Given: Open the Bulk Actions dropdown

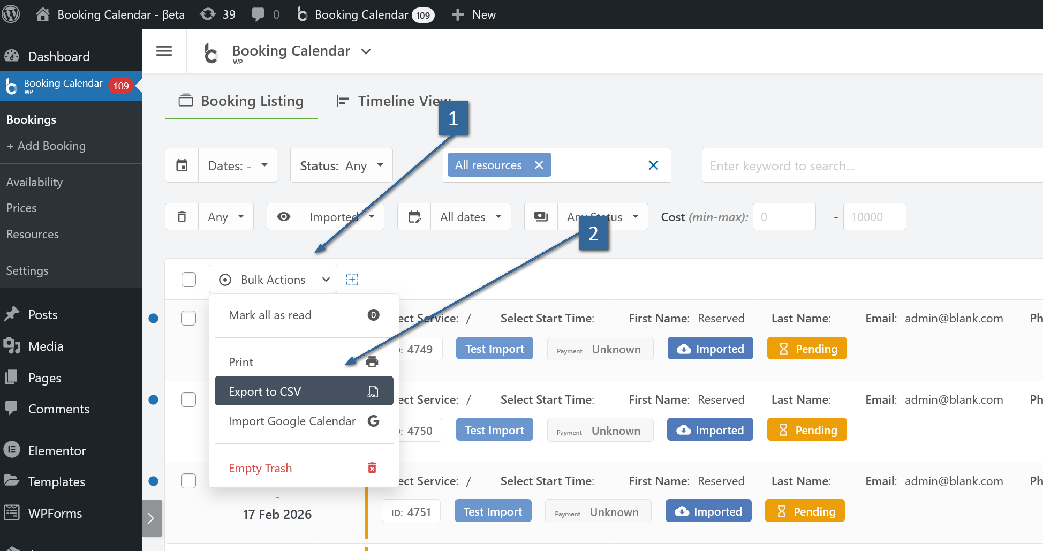Looking at the screenshot, I should pos(273,280).
